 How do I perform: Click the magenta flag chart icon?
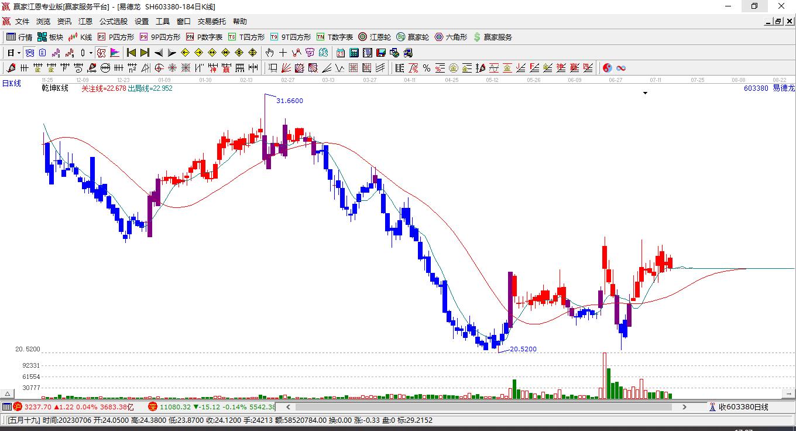[115, 53]
